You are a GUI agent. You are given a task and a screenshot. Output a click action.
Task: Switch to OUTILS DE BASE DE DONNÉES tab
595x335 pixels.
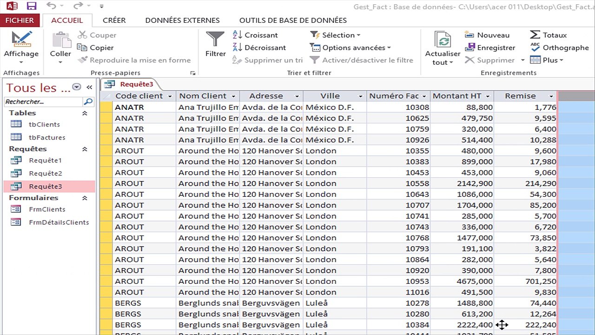(293, 20)
